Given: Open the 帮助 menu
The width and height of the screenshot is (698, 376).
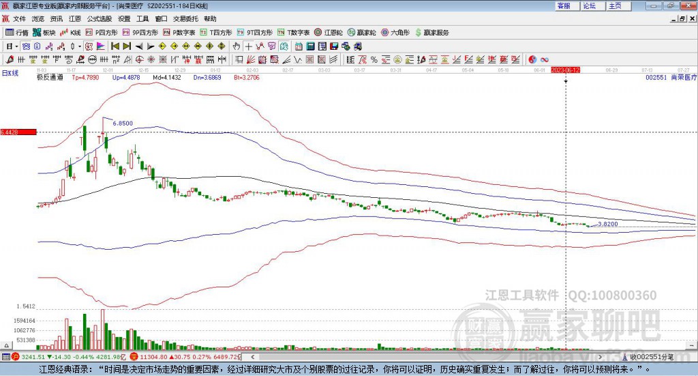Looking at the screenshot, I should pos(210,18).
